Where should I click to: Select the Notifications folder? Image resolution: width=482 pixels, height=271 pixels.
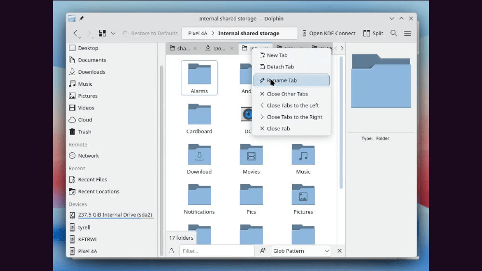pos(199,199)
